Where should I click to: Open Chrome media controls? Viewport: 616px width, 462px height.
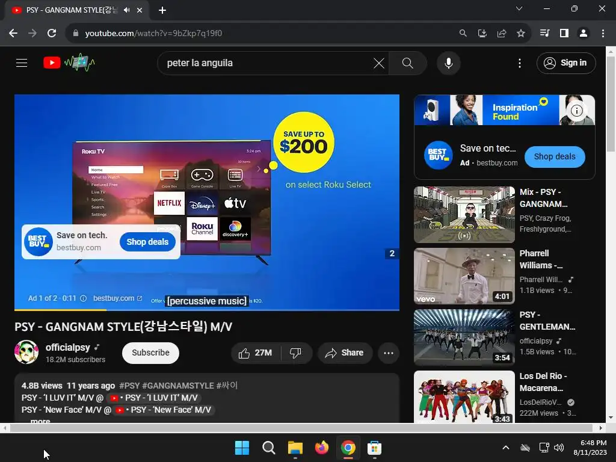[545, 34]
